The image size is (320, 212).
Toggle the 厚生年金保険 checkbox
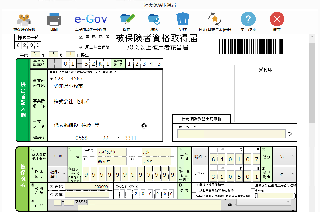(x=81, y=47)
